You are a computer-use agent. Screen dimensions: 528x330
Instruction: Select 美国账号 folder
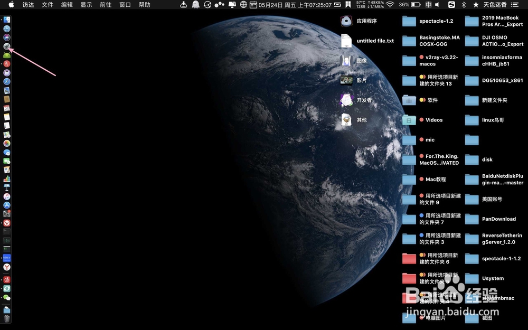[484, 199]
